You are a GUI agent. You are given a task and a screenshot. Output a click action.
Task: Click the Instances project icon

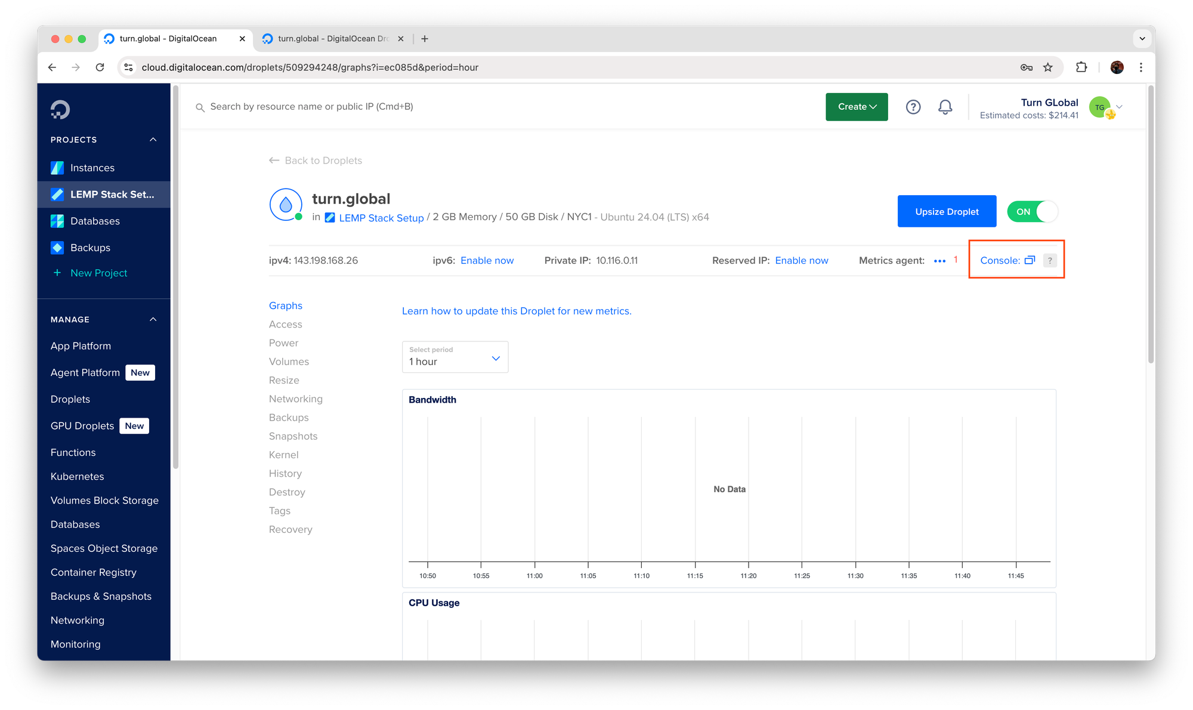pyautogui.click(x=57, y=168)
